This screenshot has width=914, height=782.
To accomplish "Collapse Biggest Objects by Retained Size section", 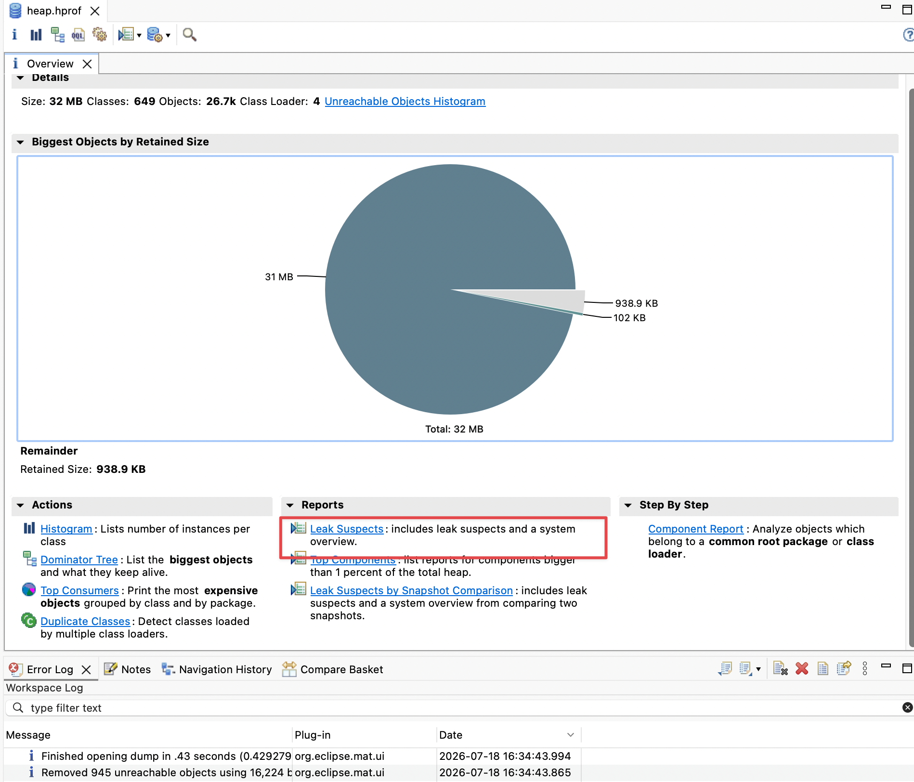I will tap(20, 142).
